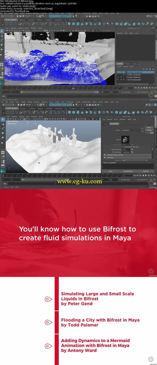Click the single-pane layout icon in lower Maya toolbox
Viewport: 157px width, 365px height.
click(3, 152)
